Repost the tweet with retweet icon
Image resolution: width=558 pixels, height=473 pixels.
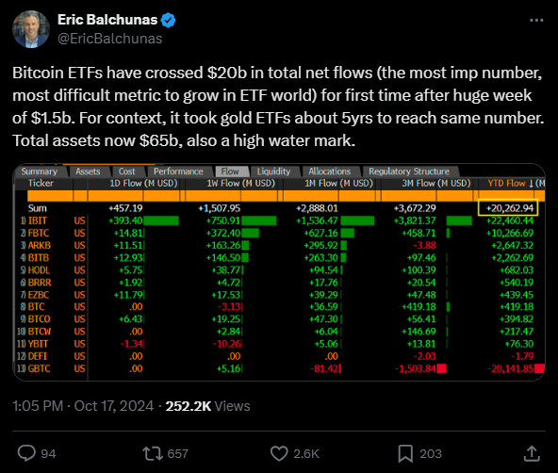pyautogui.click(x=153, y=454)
